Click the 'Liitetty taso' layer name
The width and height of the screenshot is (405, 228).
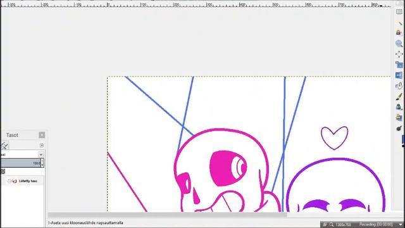pos(28,181)
